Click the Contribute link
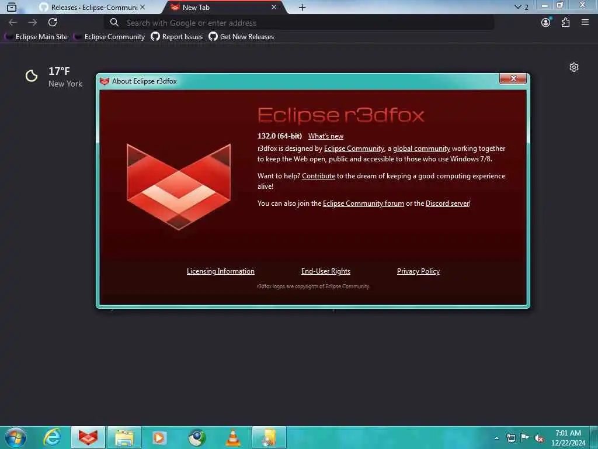 click(x=318, y=176)
